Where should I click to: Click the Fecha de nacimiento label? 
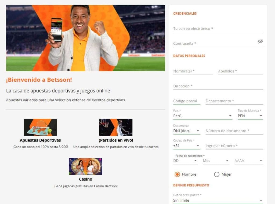pyautogui.click(x=190, y=156)
